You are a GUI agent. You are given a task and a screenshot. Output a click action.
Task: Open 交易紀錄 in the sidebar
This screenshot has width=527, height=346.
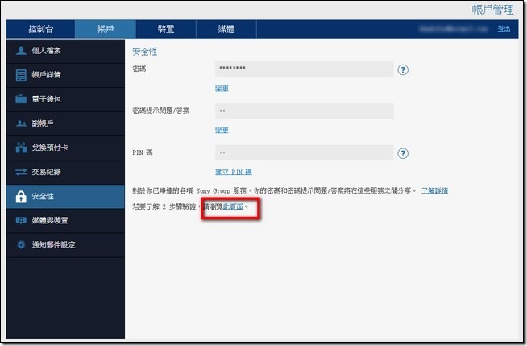[65, 172]
